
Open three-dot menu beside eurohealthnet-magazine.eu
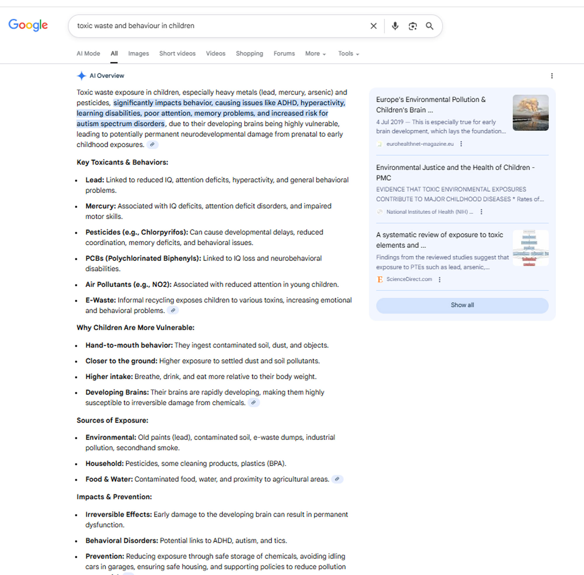click(x=461, y=144)
